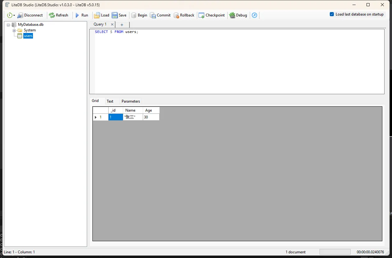This screenshot has width=392, height=258.
Task: Refresh the database tree view
Action: [x=58, y=15]
